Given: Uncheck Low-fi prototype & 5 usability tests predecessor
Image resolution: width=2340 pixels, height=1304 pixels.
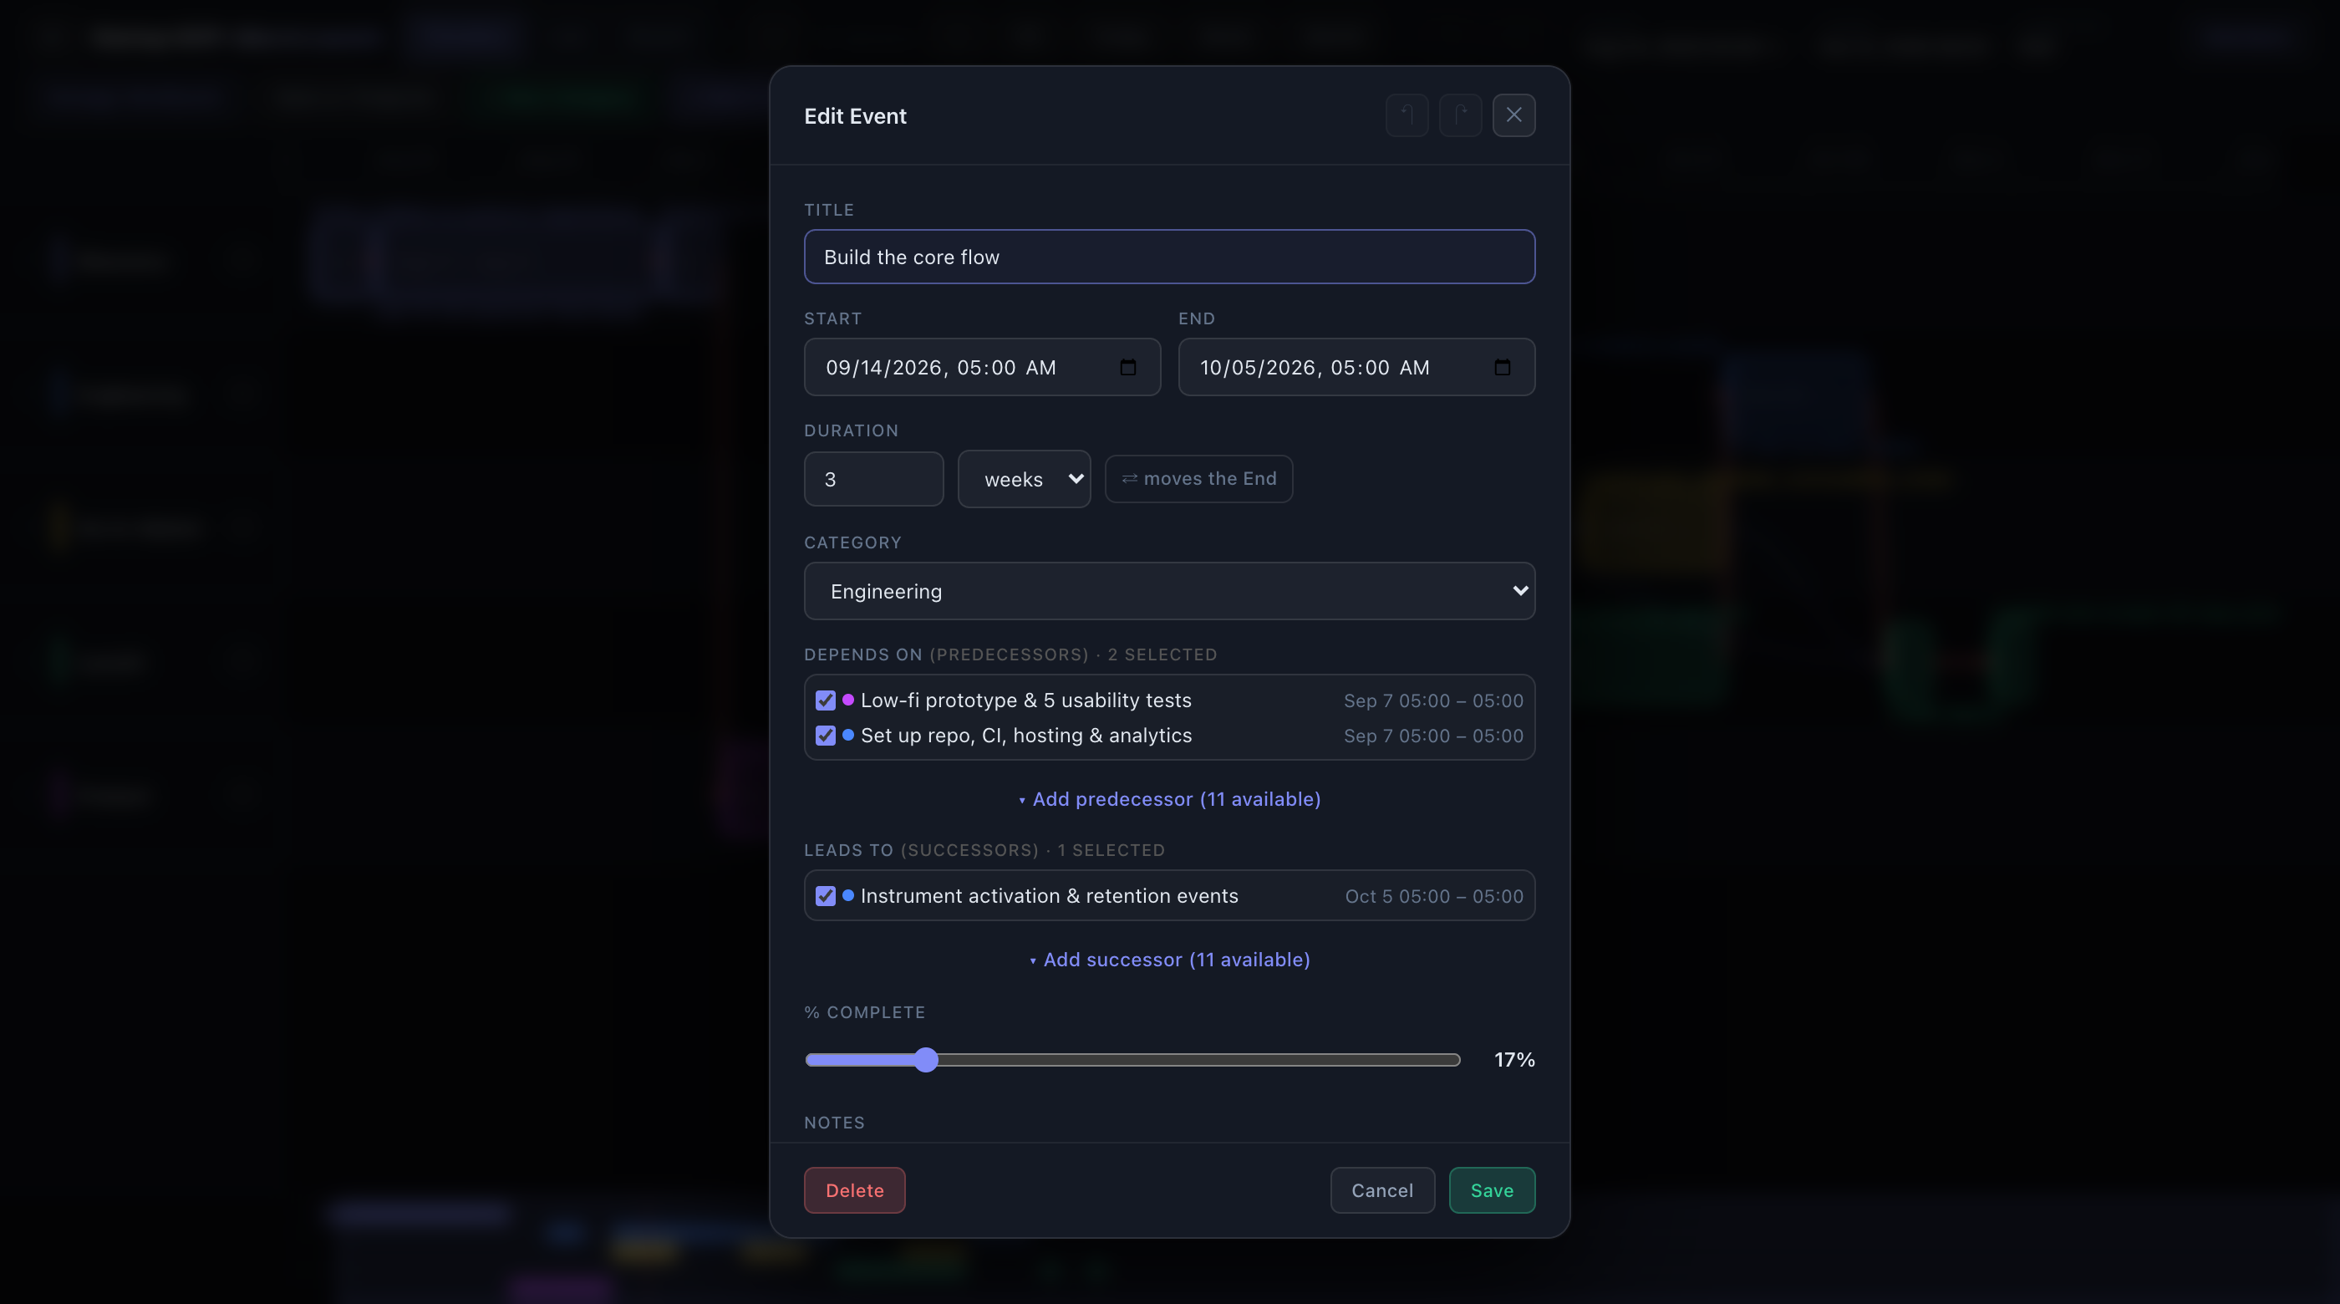Looking at the screenshot, I should pyautogui.click(x=825, y=700).
